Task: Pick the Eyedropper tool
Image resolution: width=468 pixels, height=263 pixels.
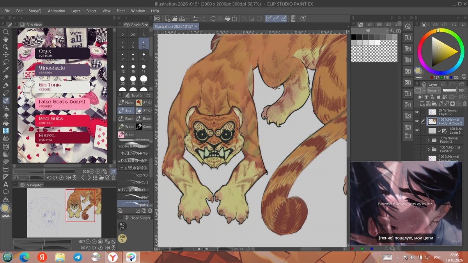Action: tap(6, 70)
